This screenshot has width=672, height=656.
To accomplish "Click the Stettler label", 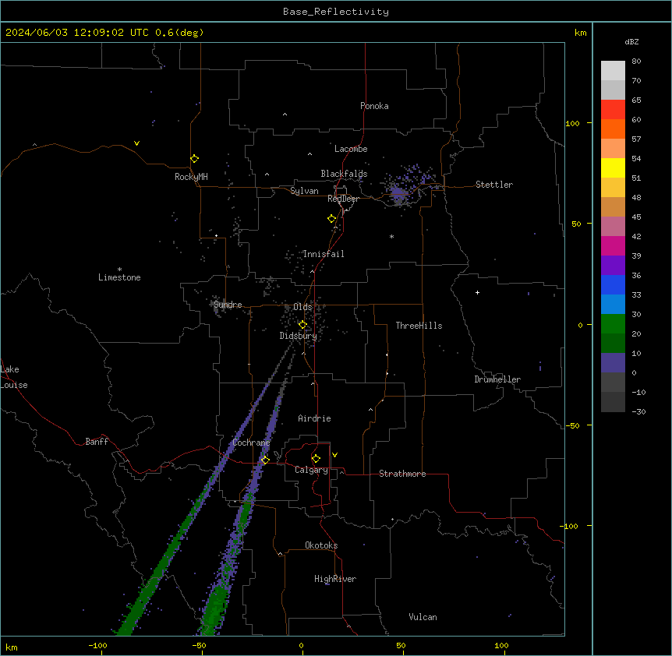I will 494,185.
